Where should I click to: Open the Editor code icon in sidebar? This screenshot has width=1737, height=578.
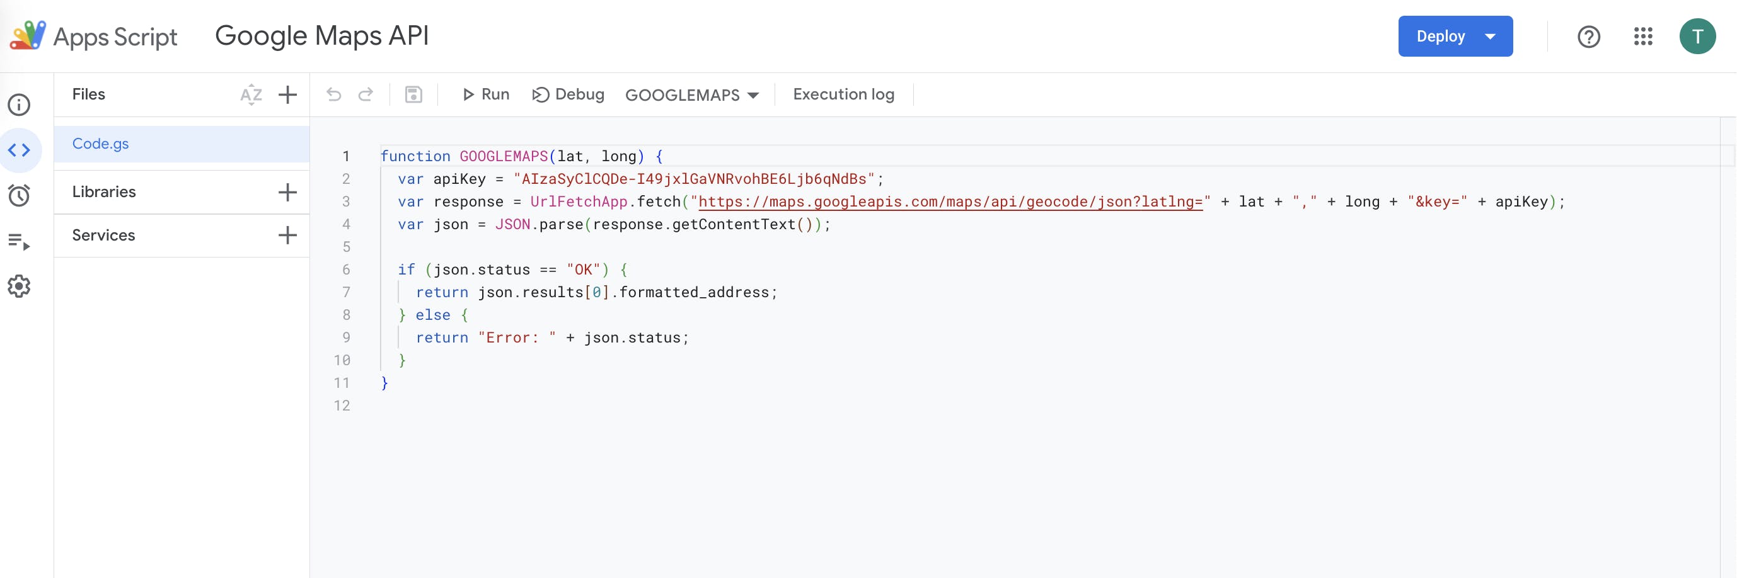pyautogui.click(x=19, y=150)
